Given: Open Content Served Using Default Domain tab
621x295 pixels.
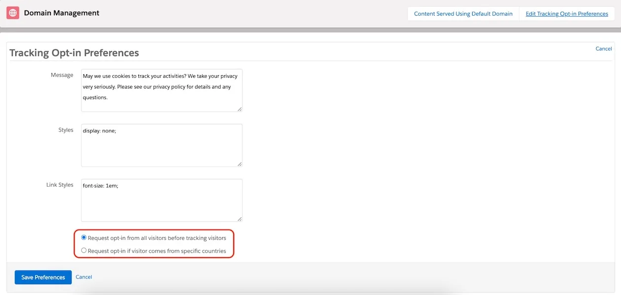Looking at the screenshot, I should (463, 14).
